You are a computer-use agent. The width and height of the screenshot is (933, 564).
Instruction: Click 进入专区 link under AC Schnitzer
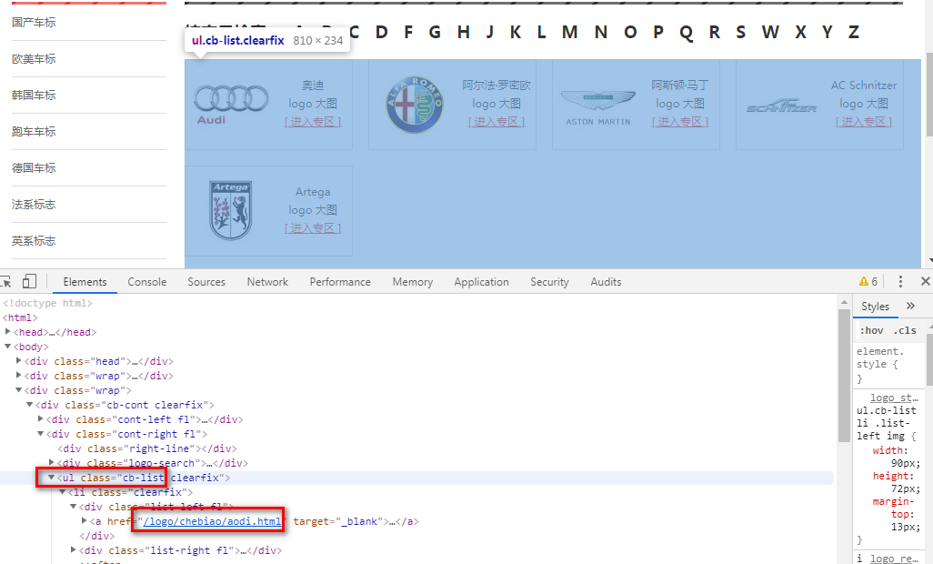point(864,121)
